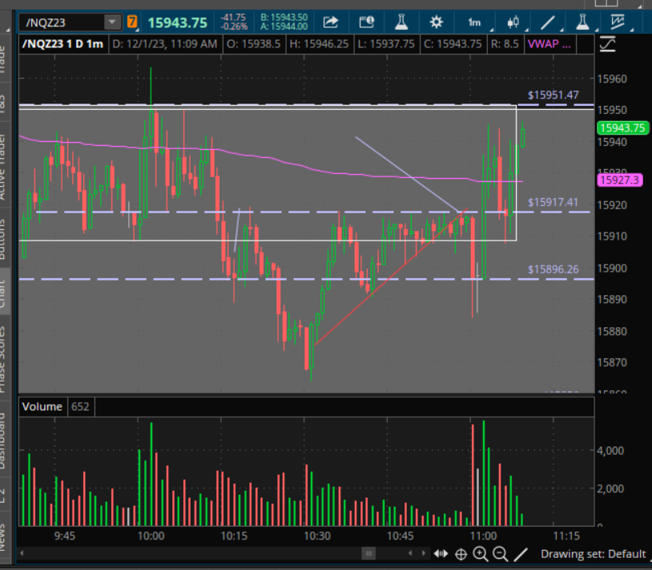Open the /NQZ23 symbol dropdown arrow
Image resolution: width=652 pixels, height=570 pixels.
(111, 22)
